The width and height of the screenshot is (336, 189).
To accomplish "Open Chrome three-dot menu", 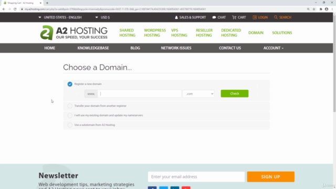I will pyautogui.click(x=332, y=9).
